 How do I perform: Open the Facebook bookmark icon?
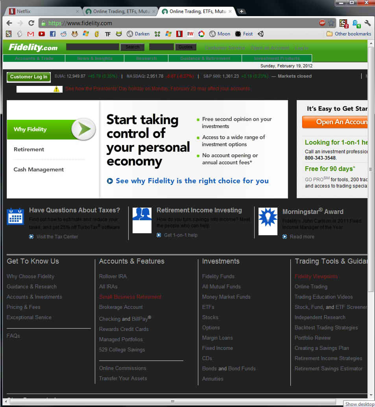point(53,34)
